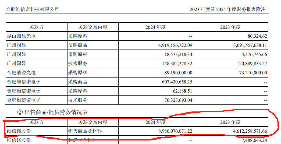
Task: Click the first table's 关联交易内容 header
Action: coord(93,27)
